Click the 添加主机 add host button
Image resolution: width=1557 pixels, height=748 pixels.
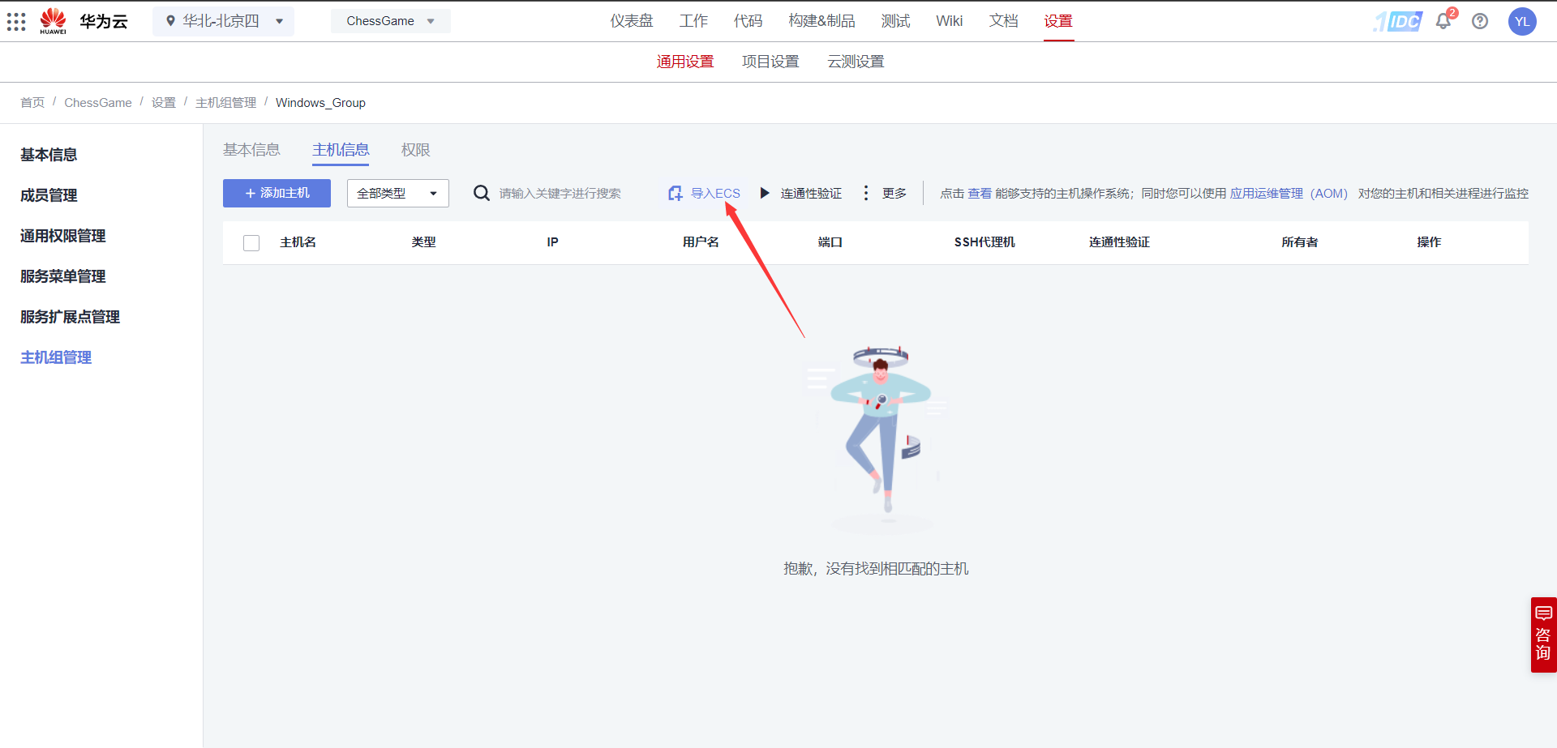point(277,193)
